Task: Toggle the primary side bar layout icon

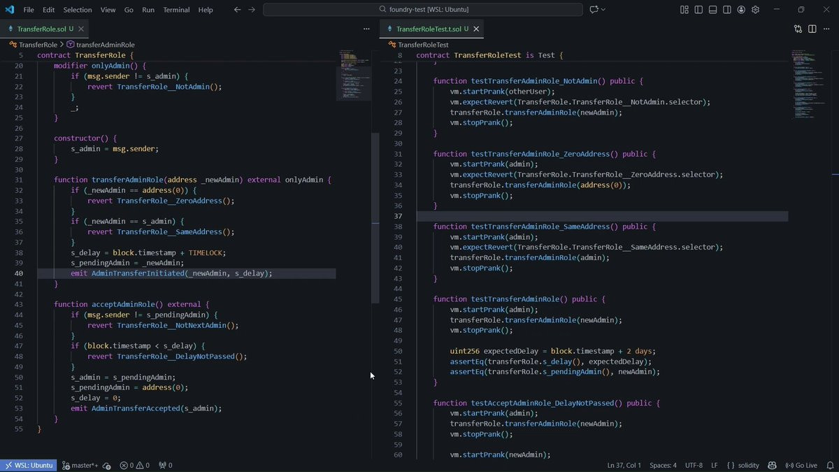Action: [x=698, y=10]
